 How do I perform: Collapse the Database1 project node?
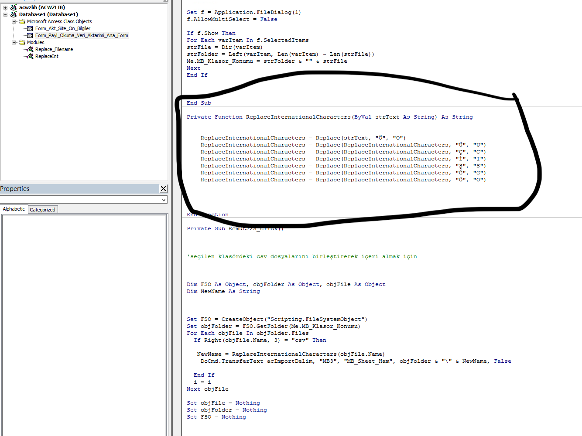pyautogui.click(x=6, y=14)
